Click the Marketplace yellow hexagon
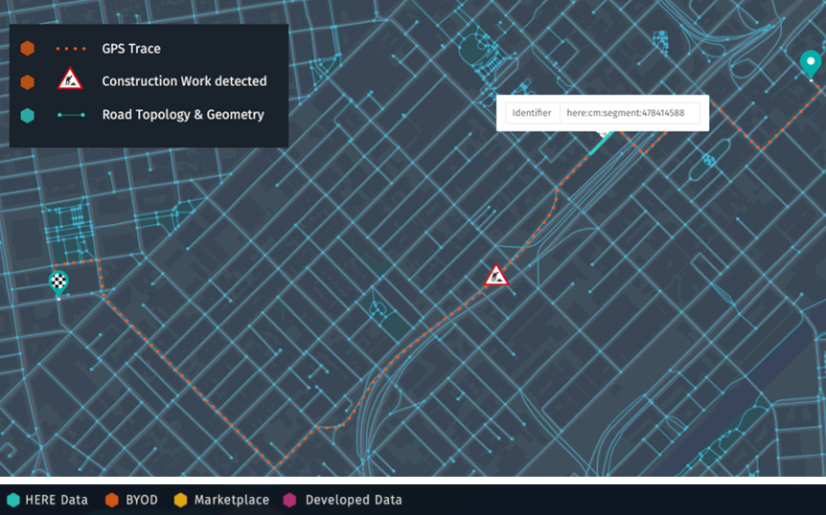 pos(181,500)
